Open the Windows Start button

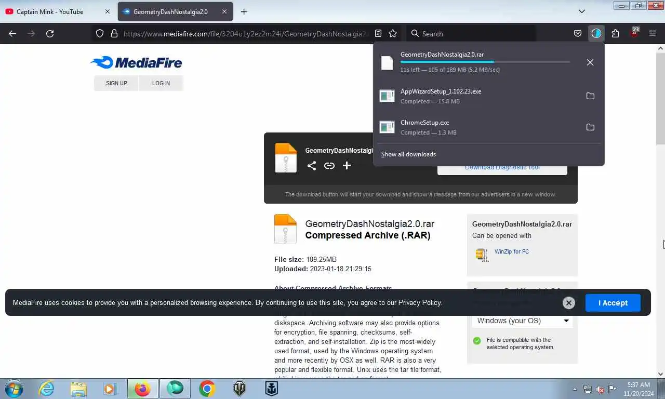(x=13, y=389)
